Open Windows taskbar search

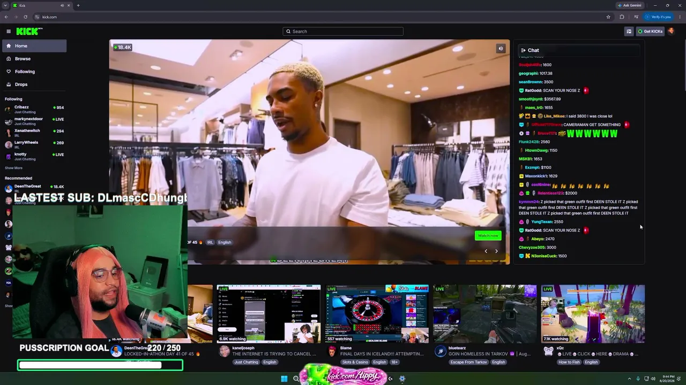[x=296, y=379]
